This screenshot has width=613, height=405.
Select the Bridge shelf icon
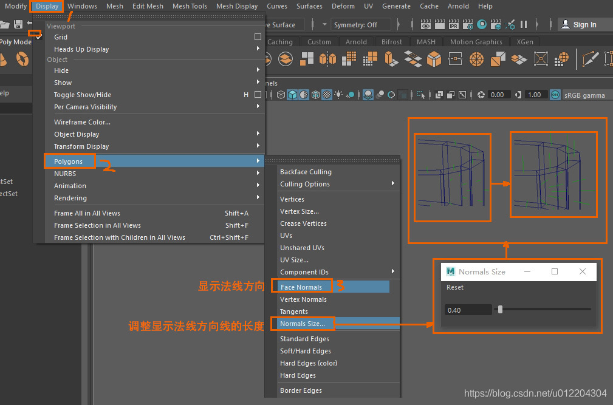pyautogui.click(x=413, y=59)
